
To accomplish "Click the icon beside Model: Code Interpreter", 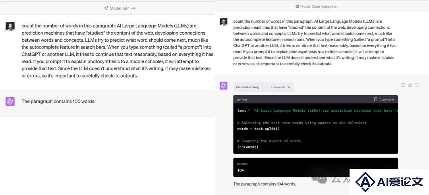I will click(x=298, y=7).
